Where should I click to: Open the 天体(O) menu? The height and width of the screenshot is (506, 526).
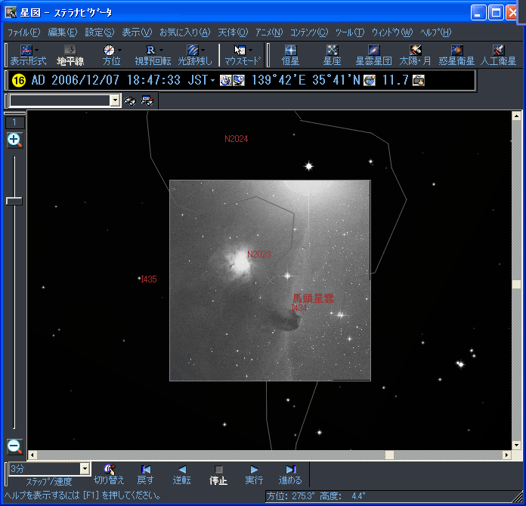point(232,32)
